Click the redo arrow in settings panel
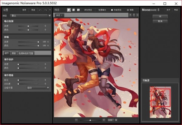 pos(45,10)
